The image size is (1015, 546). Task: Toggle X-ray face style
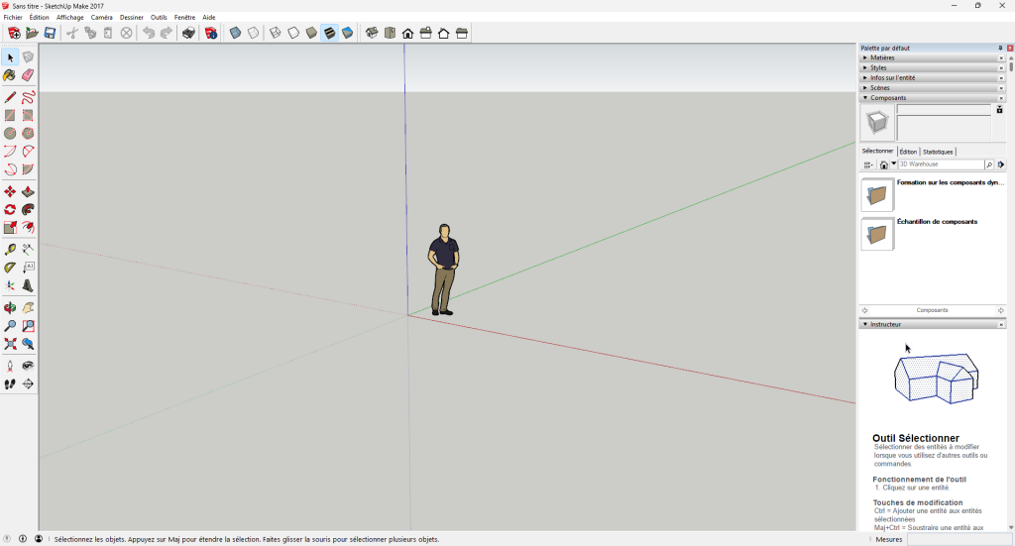[235, 33]
